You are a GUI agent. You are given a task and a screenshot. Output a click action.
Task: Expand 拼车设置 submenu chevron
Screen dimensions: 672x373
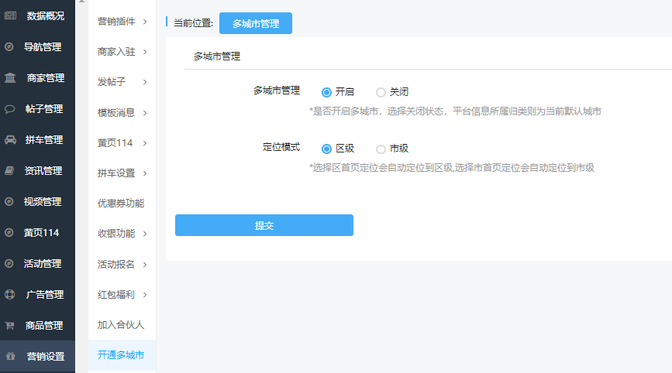(x=145, y=173)
